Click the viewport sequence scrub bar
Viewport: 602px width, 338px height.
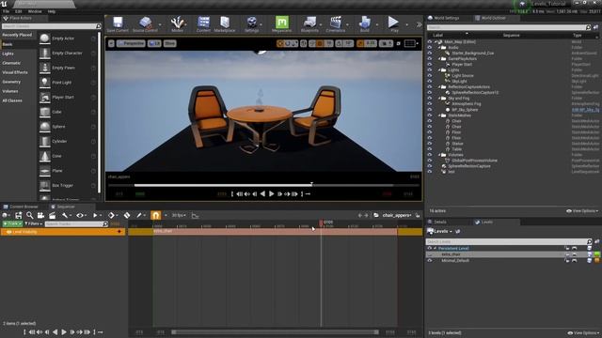coord(263,186)
